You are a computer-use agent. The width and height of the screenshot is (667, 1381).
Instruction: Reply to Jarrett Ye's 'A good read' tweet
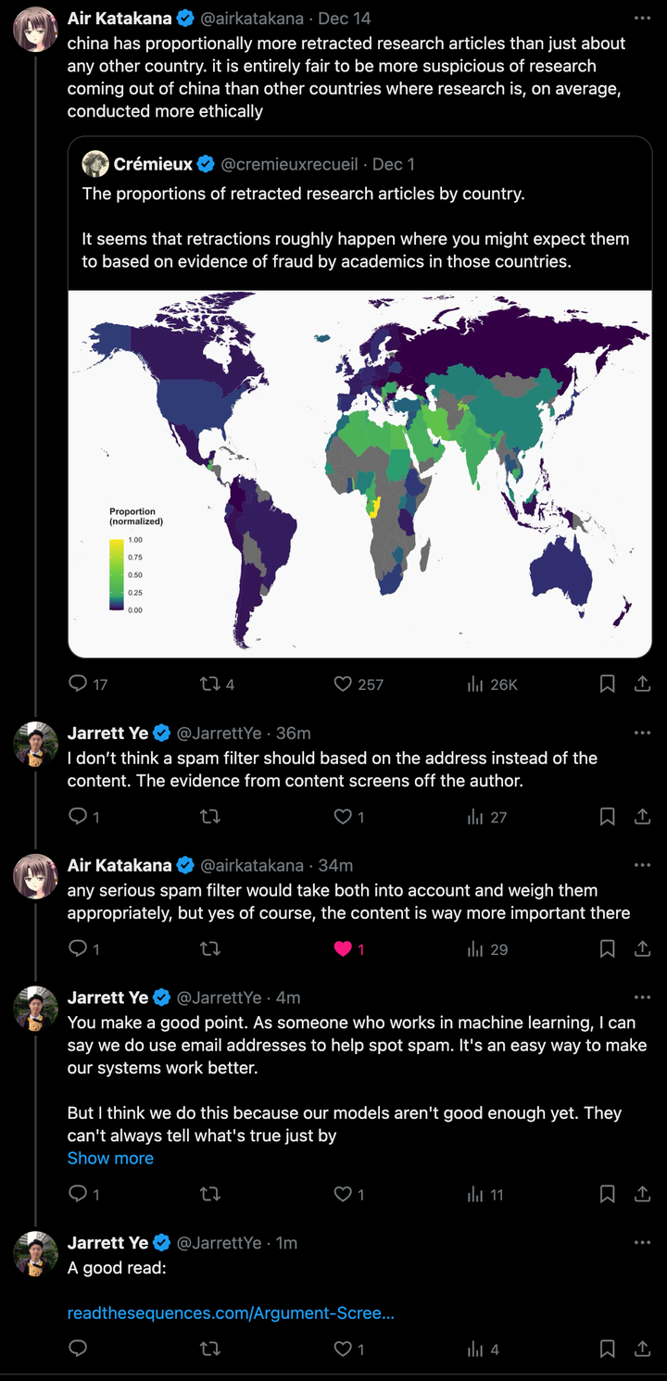point(79,1349)
